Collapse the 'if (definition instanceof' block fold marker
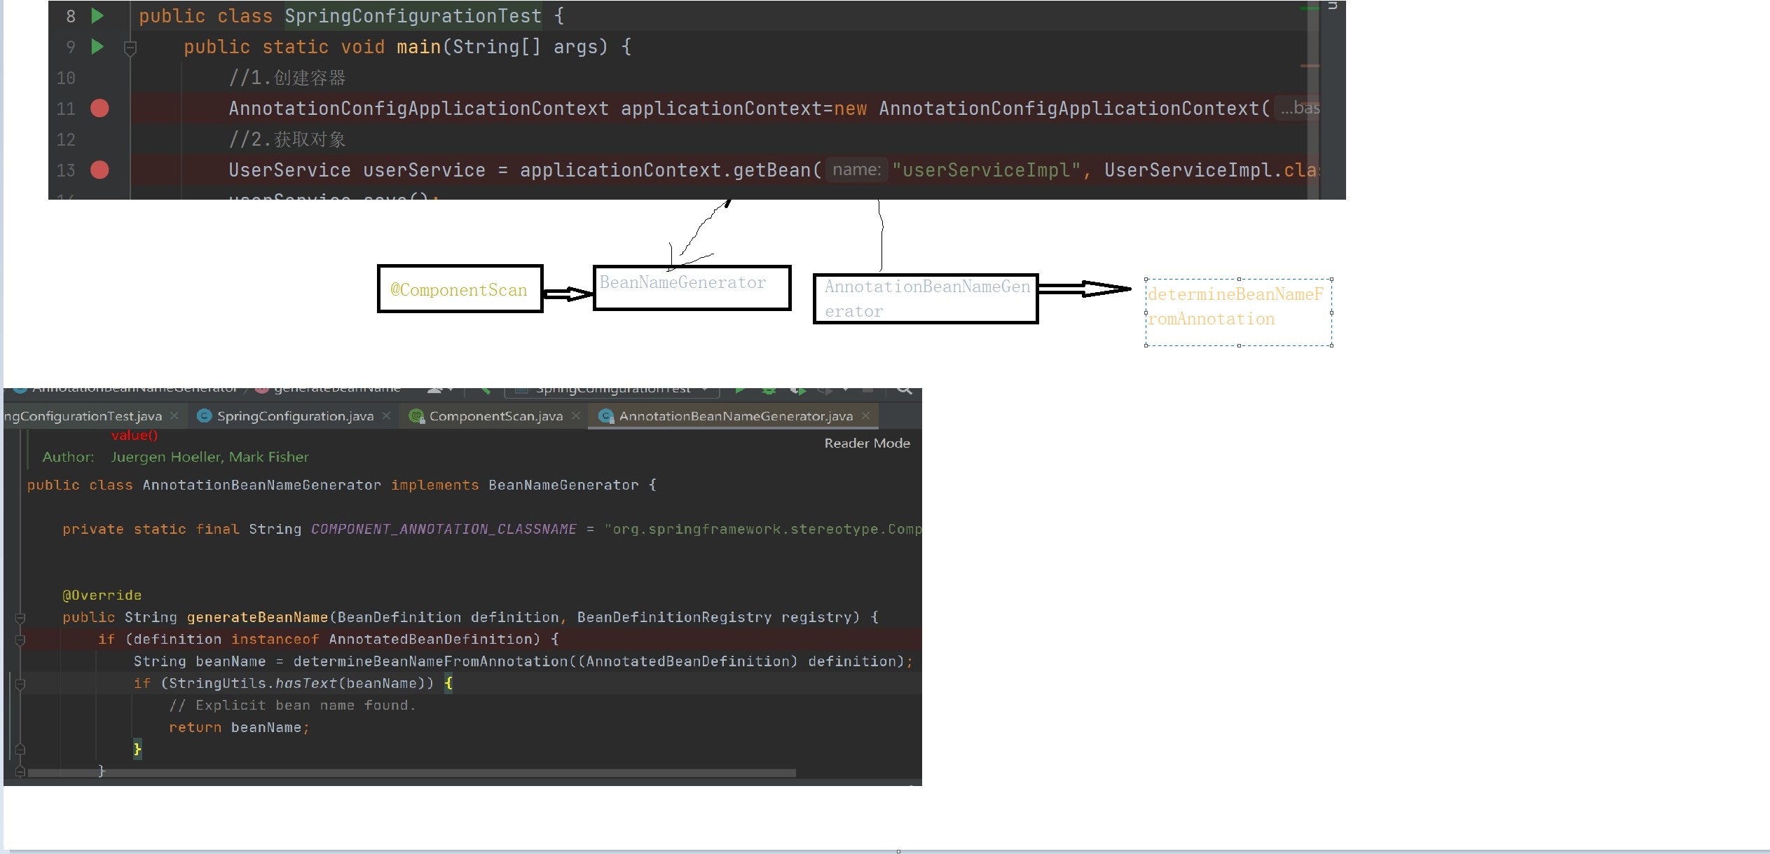Image resolution: width=1770 pixels, height=854 pixels. coord(20,640)
